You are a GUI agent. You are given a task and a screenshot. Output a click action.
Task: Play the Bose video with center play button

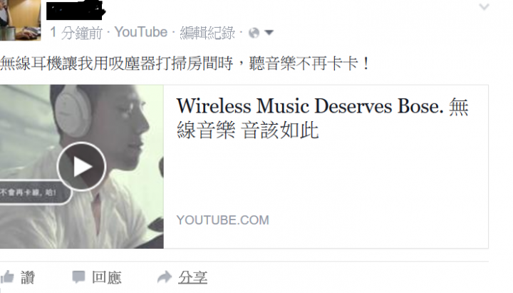point(81,167)
